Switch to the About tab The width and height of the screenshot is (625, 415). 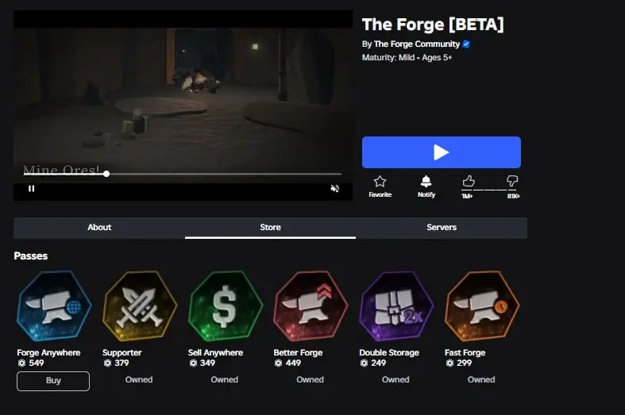click(x=99, y=228)
